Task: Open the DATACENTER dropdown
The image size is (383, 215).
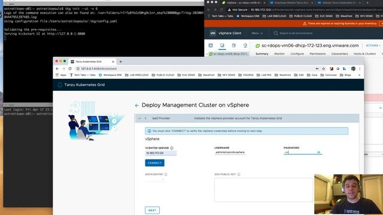Action: click(x=154, y=179)
